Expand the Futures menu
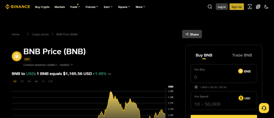Image resolution: width=274 pixels, height=118 pixels. pos(92,7)
